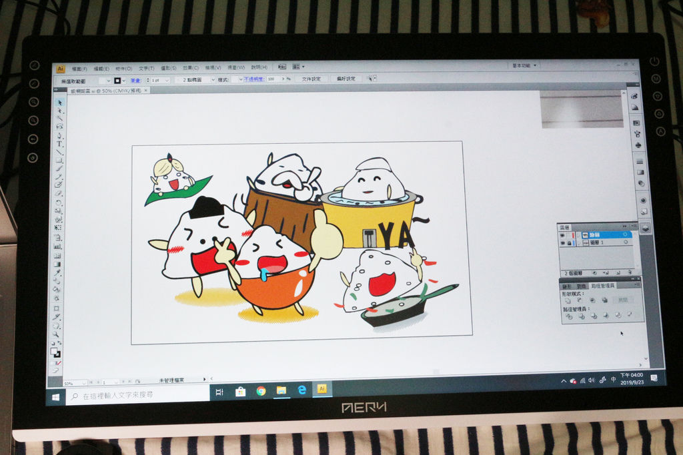The width and height of the screenshot is (683, 455).
Task: Click the 不透明度 opacity link
Action: tap(254, 79)
